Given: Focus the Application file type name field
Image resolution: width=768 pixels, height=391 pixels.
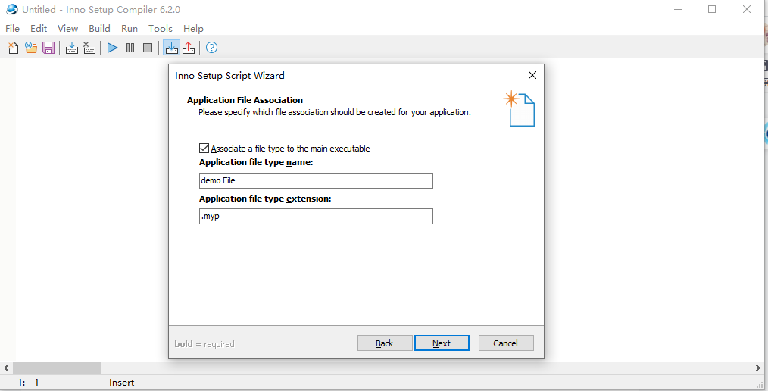Looking at the screenshot, I should point(316,180).
